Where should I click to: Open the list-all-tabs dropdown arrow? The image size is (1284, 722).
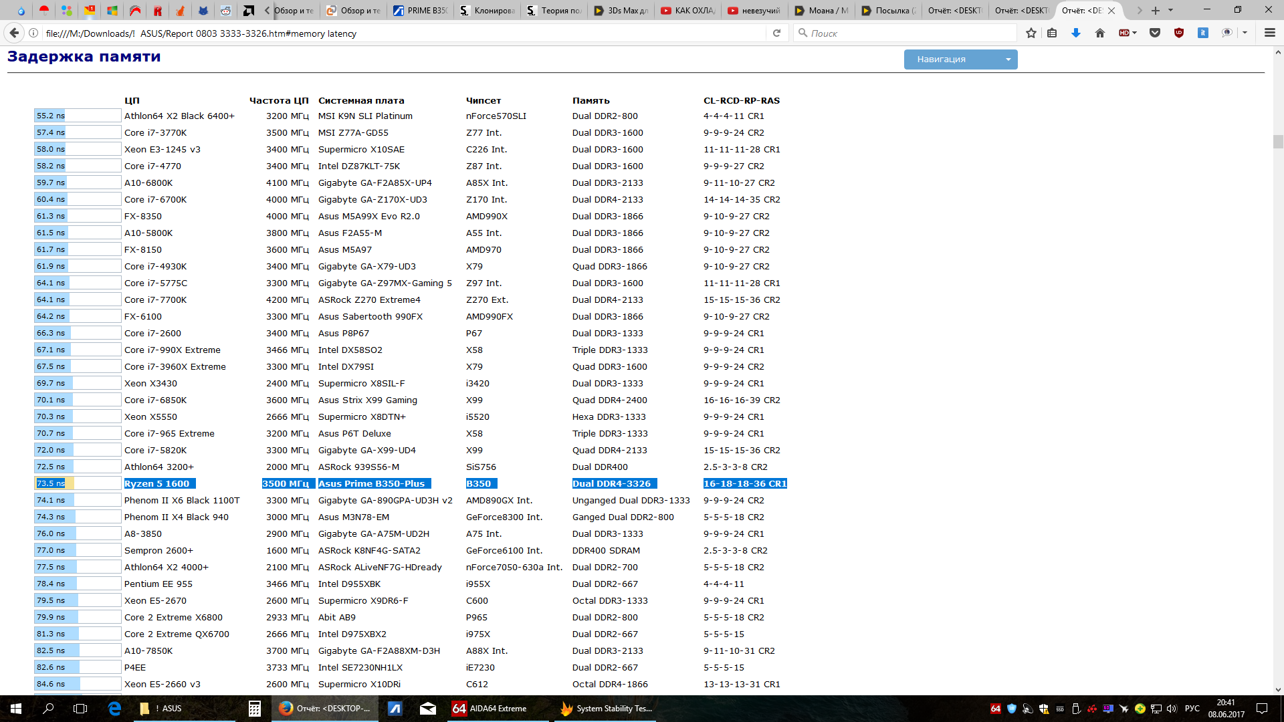click(x=1170, y=10)
